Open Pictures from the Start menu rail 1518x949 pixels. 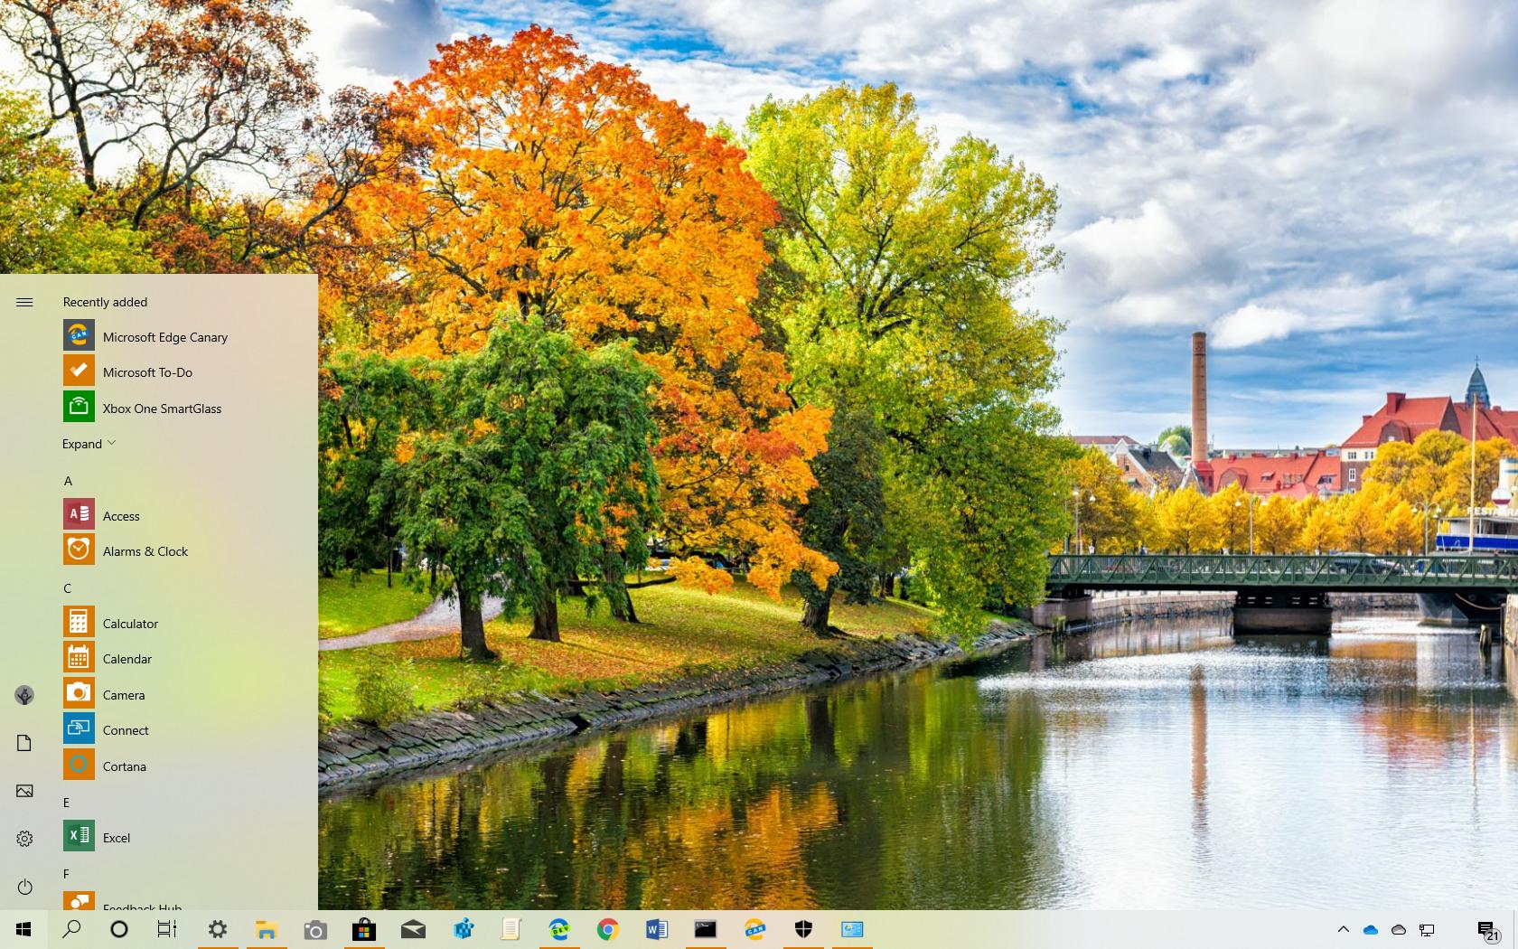[24, 791]
